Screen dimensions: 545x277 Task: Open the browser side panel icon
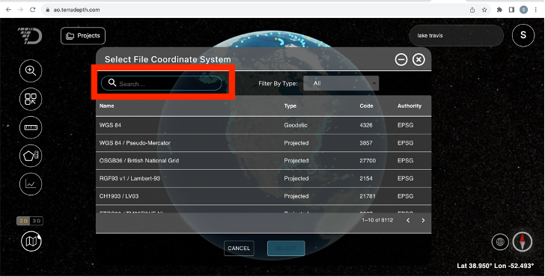511,10
